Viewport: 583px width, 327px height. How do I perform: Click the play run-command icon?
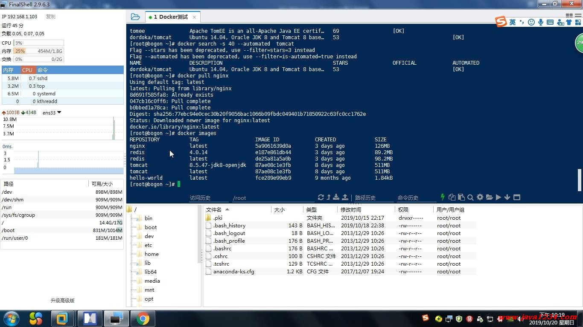(x=498, y=197)
